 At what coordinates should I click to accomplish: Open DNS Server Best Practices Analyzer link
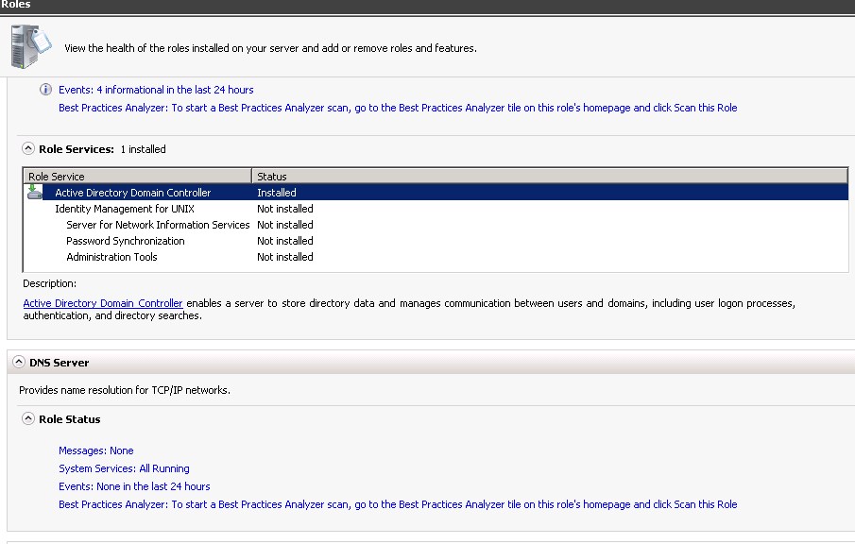(398, 504)
